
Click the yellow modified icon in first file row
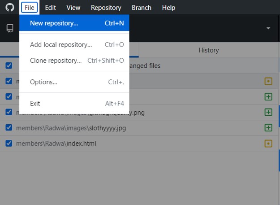268,81
